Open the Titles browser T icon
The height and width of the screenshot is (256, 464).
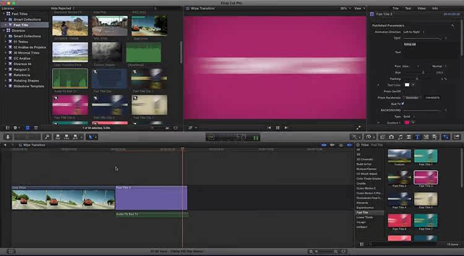click(417, 137)
